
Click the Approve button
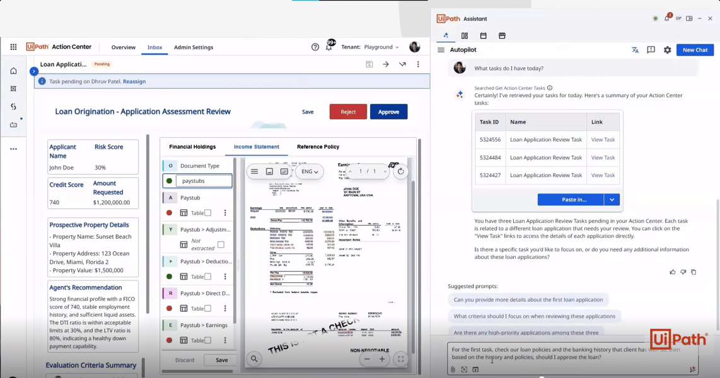tap(388, 112)
